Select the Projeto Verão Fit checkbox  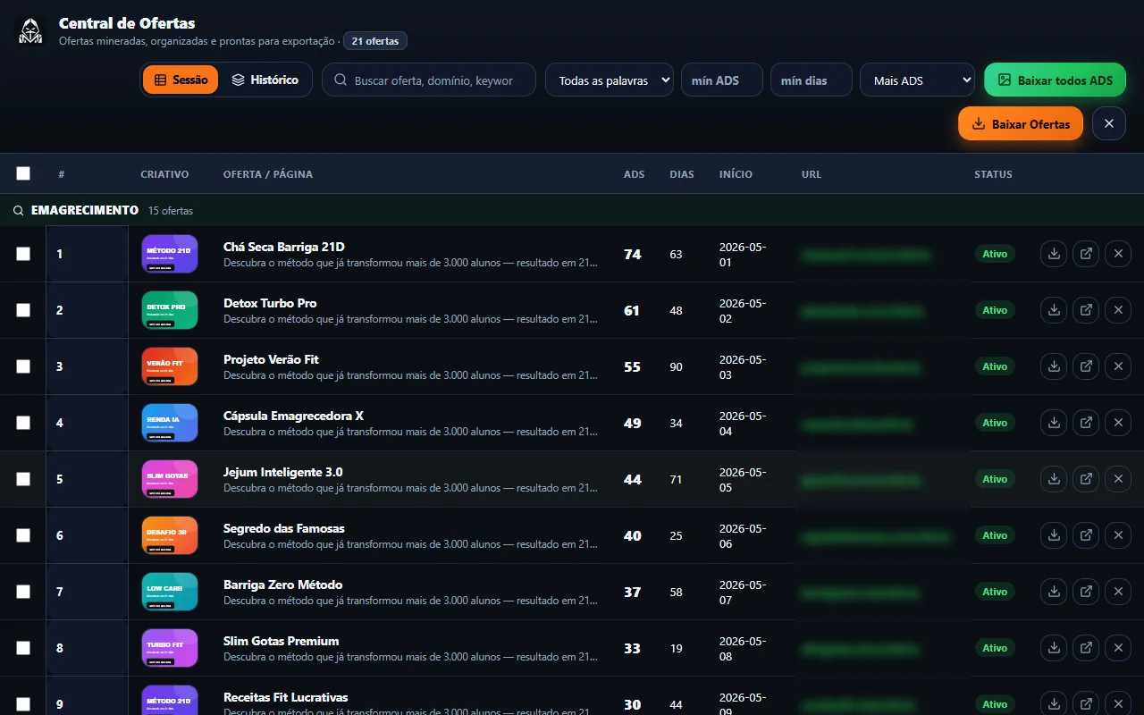coord(23,366)
